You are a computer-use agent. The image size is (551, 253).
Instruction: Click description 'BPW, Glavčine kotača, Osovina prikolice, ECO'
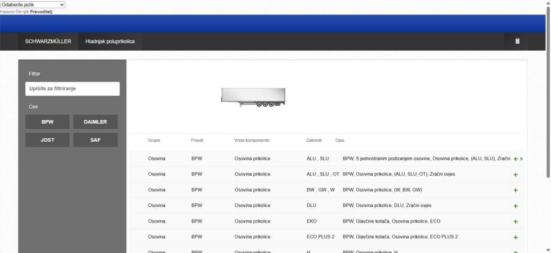tap(392, 221)
